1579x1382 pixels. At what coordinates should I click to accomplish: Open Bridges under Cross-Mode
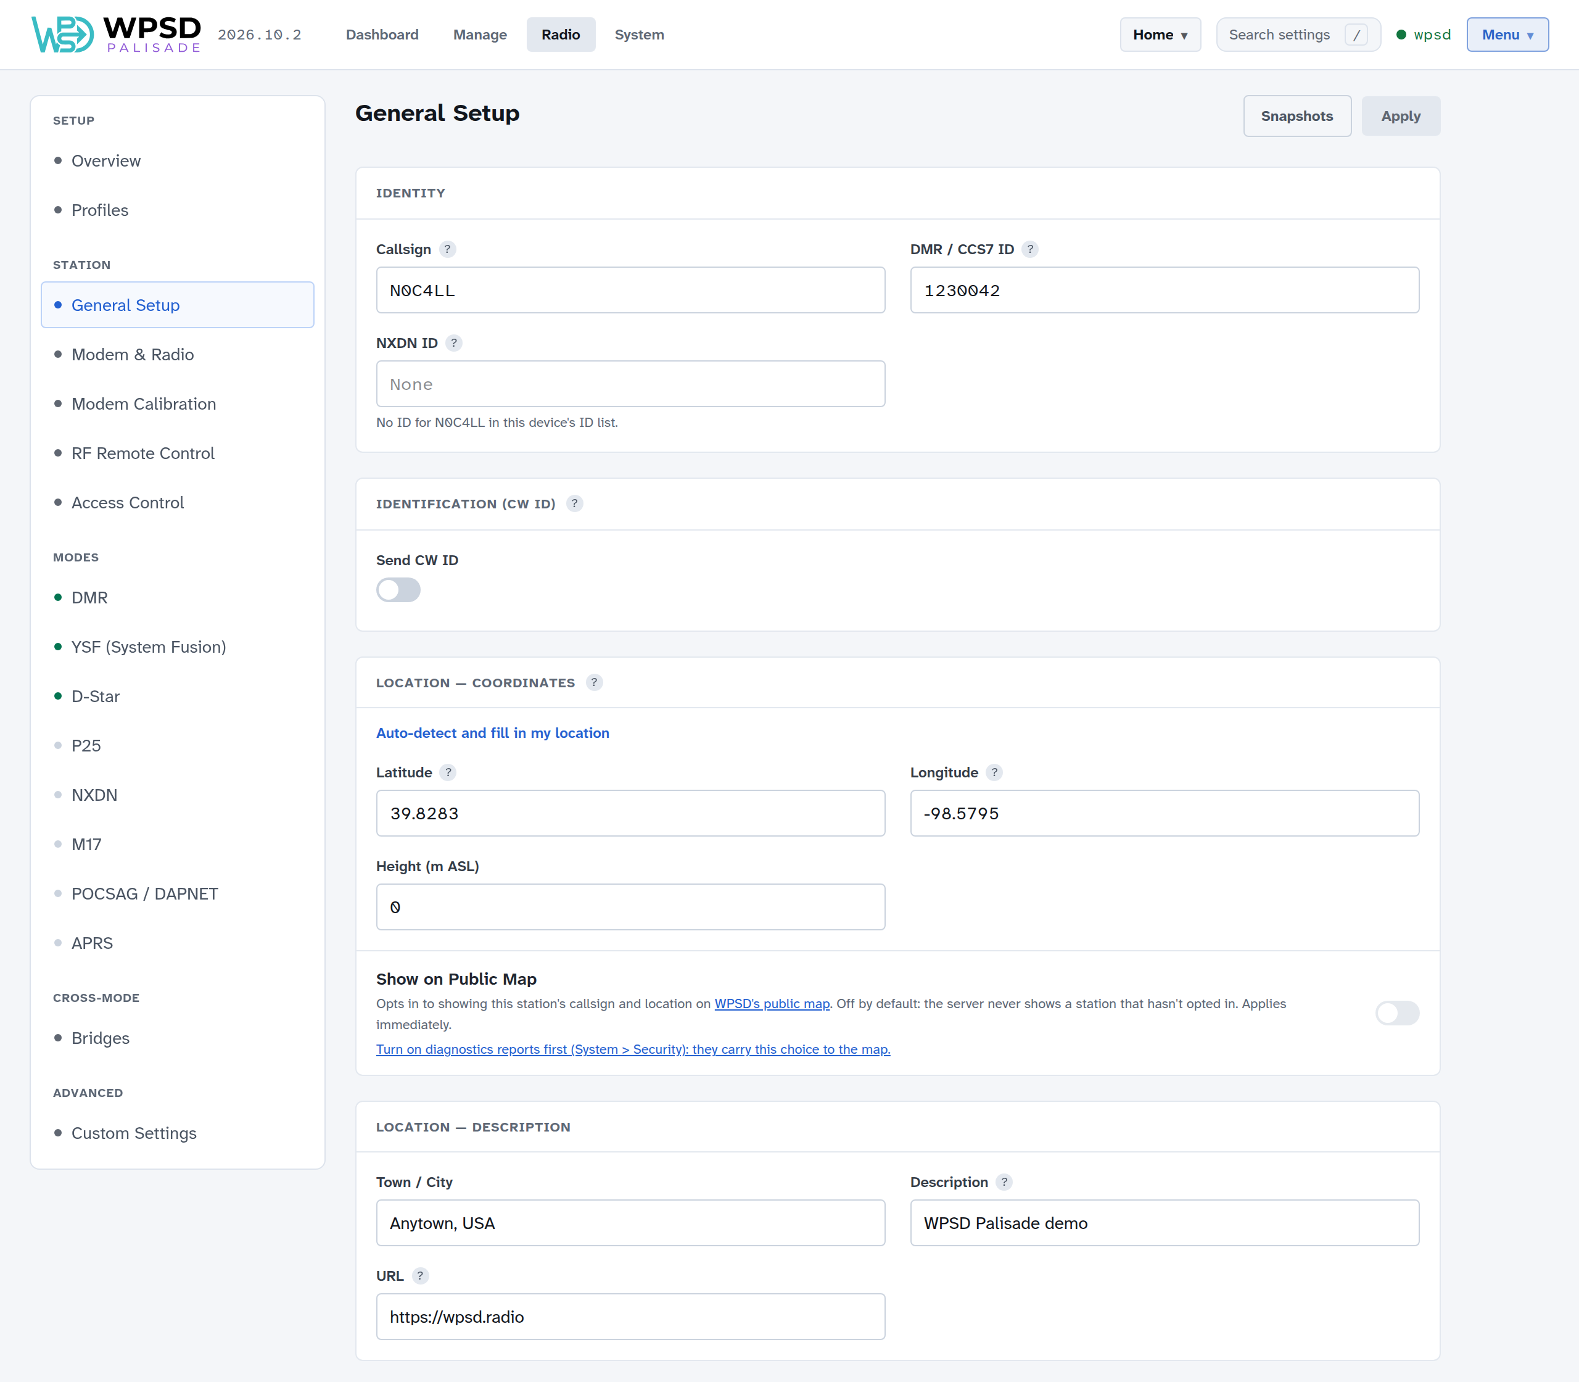(178, 1038)
